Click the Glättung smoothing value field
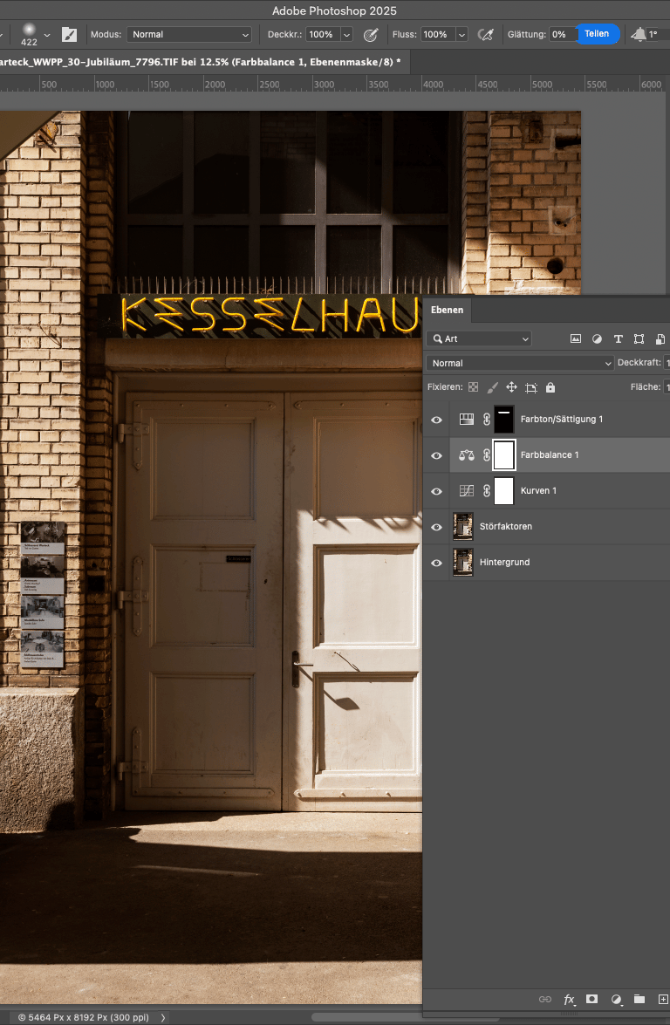 pyautogui.click(x=562, y=35)
